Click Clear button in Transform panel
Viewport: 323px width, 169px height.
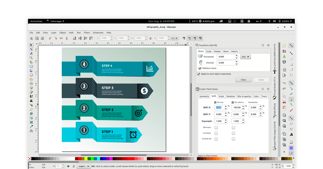[x=243, y=80]
